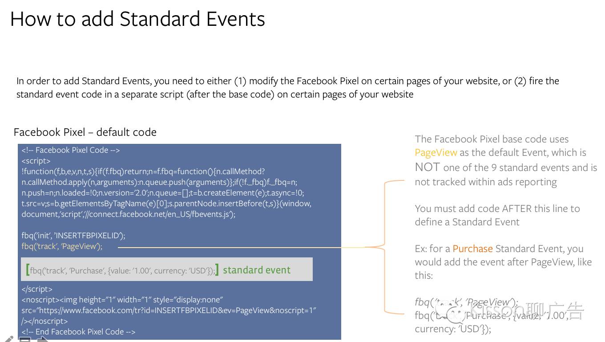Click the Facebook Pixel Code comment line
Image resolution: width=605 pixels, height=342 pixels.
click(71, 150)
